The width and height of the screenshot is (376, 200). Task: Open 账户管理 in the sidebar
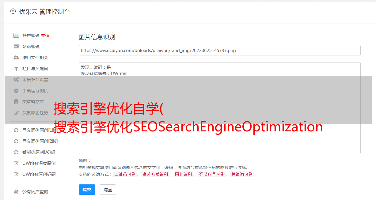31,36
